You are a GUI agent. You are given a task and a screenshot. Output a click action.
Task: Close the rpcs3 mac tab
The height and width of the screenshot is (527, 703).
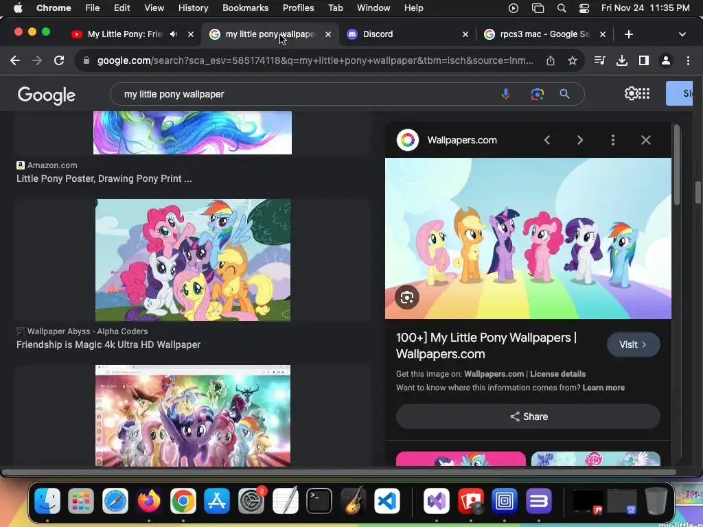[603, 34]
